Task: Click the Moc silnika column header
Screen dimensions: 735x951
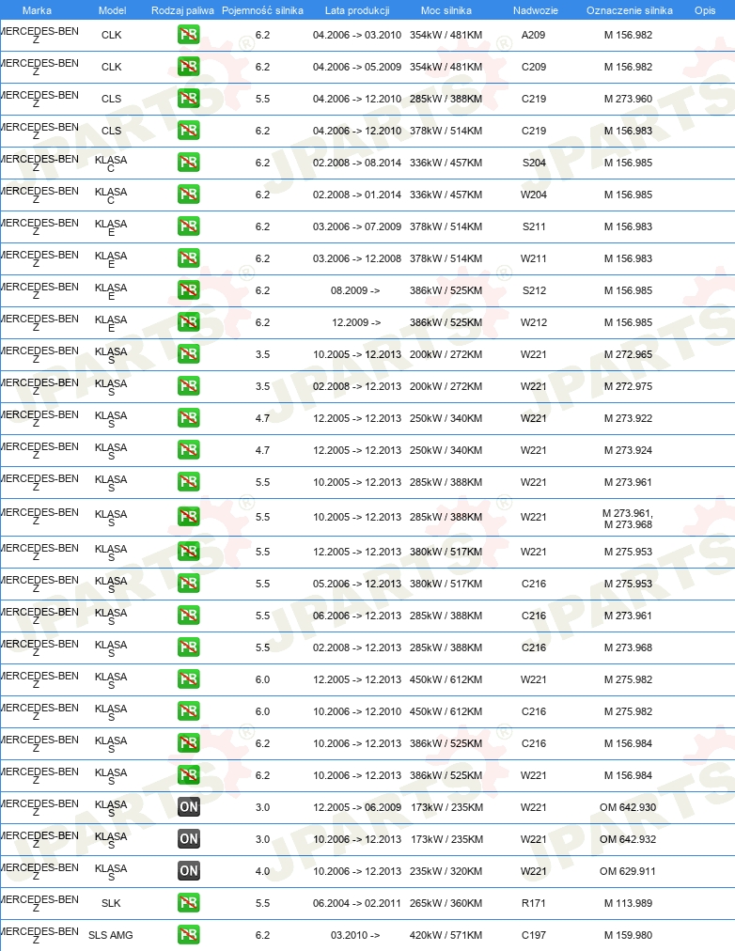Action: pos(446,10)
